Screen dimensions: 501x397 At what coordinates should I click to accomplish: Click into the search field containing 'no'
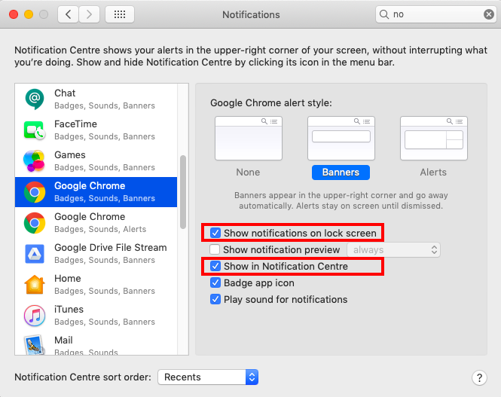[435, 14]
